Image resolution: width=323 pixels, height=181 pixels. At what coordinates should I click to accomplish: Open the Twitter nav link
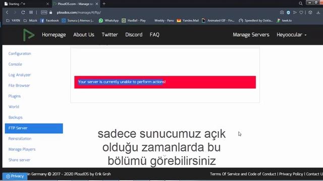click(110, 35)
